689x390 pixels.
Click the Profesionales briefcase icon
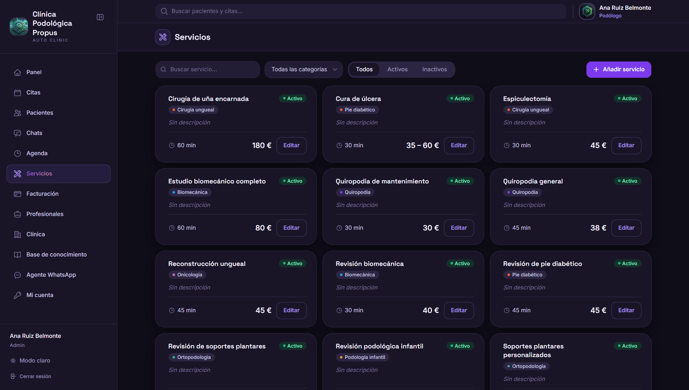pyautogui.click(x=17, y=214)
